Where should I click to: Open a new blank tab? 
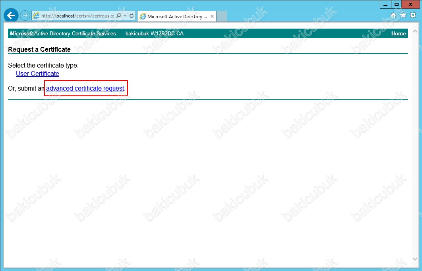pyautogui.click(x=222, y=16)
